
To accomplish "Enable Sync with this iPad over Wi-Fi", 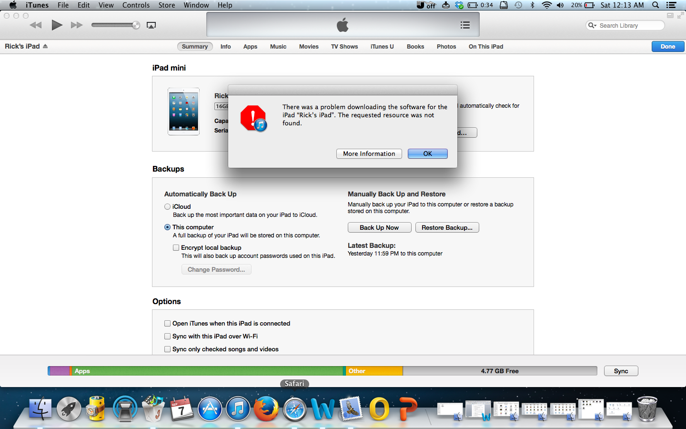I will (x=167, y=336).
